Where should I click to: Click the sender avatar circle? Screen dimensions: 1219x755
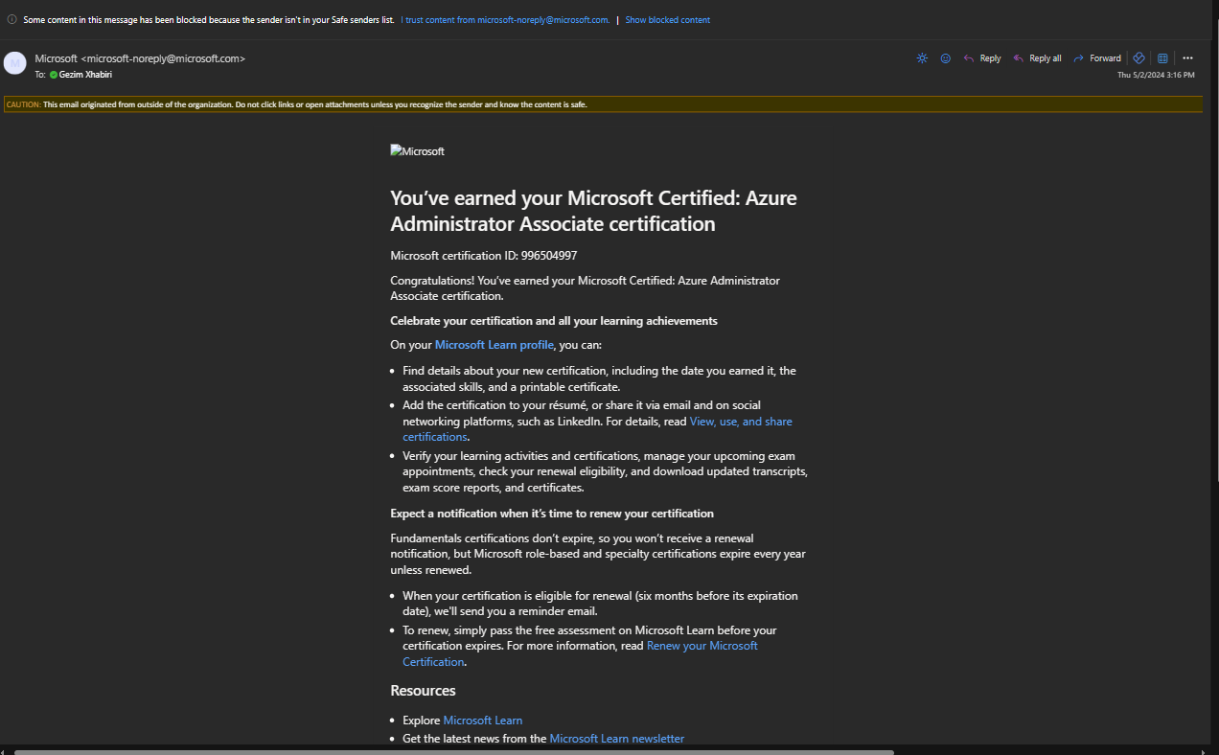tap(15, 63)
